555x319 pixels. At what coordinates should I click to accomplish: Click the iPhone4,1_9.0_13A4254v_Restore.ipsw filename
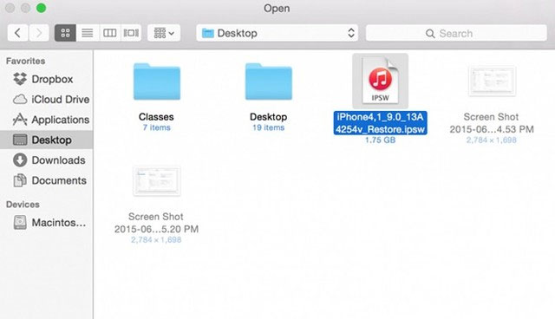(x=380, y=123)
